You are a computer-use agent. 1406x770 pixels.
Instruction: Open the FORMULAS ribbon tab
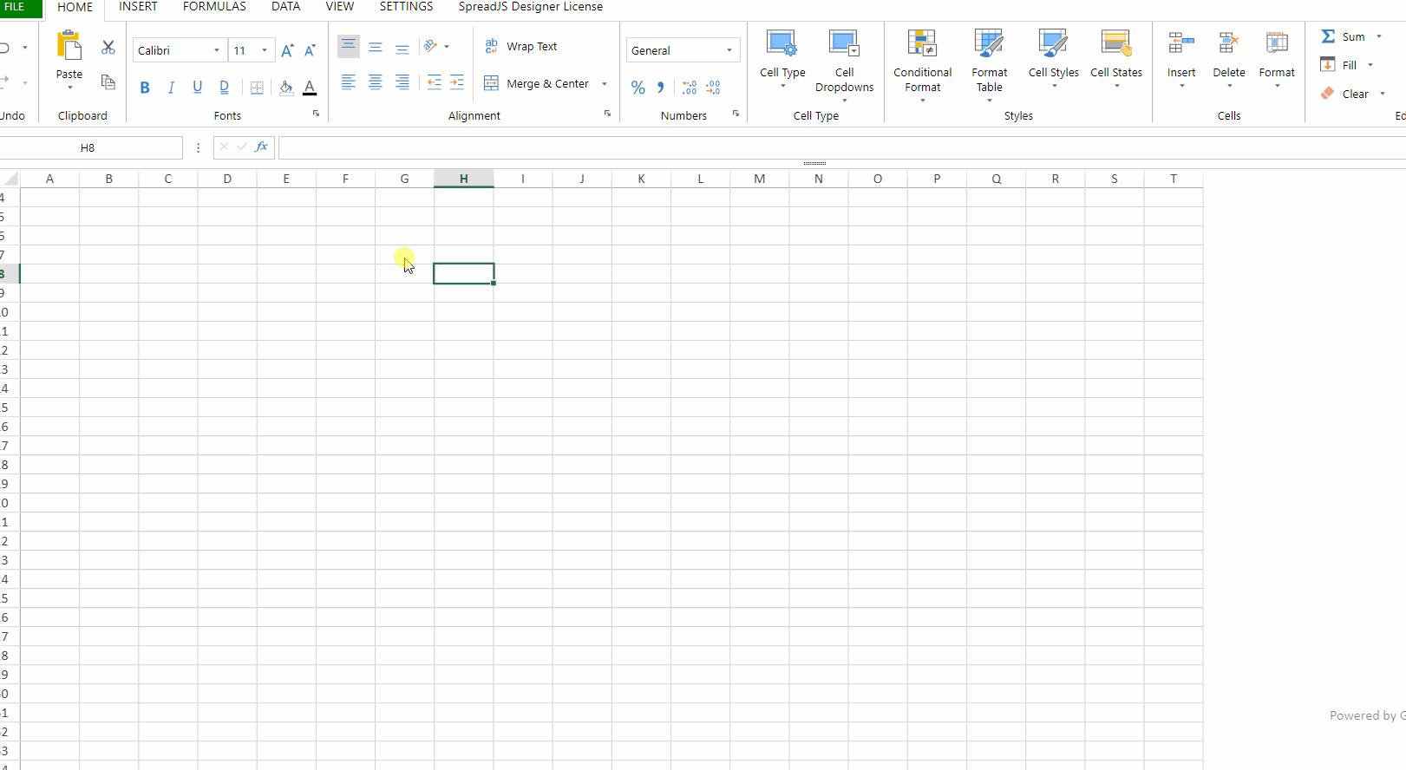pos(214,7)
